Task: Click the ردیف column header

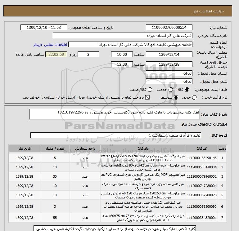Action: pyautogui.click(x=222, y=149)
